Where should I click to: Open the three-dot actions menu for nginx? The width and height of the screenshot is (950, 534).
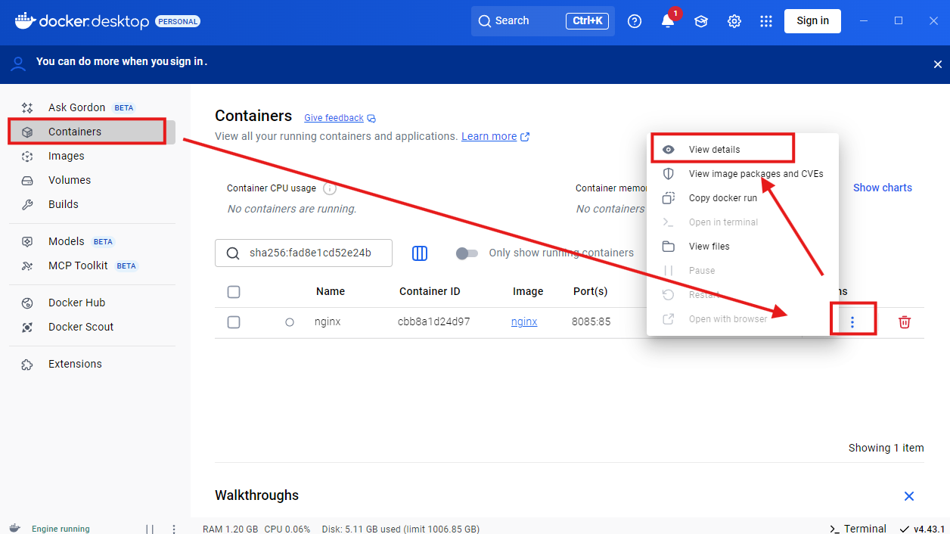(x=852, y=322)
